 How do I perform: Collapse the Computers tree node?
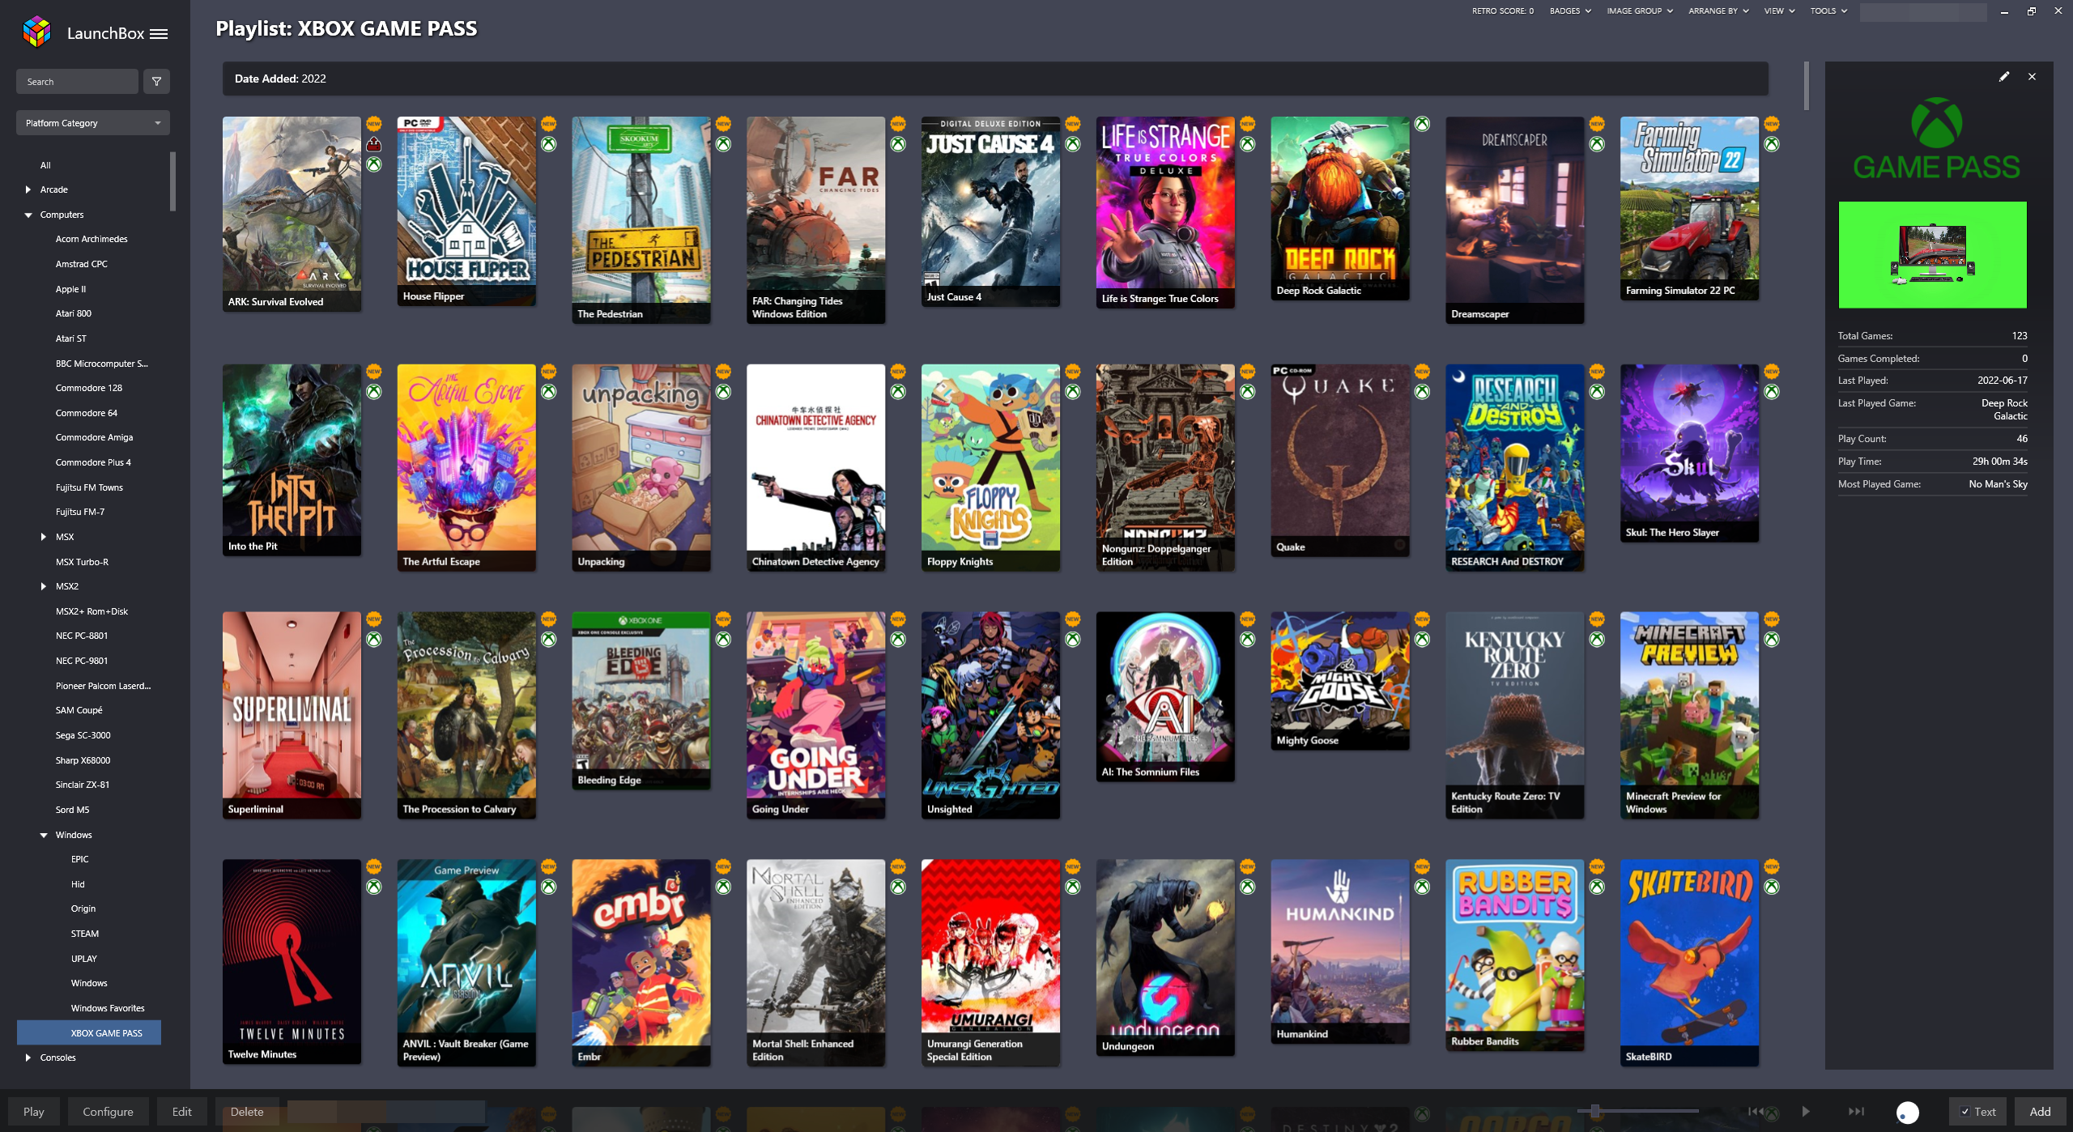tap(28, 215)
